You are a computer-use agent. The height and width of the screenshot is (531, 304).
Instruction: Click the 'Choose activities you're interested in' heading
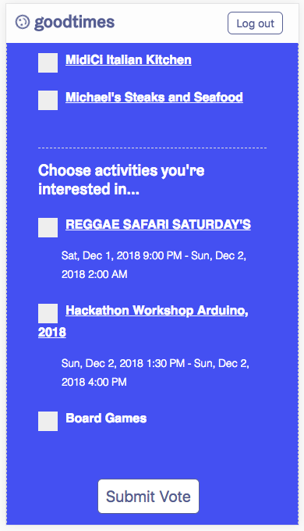[x=121, y=180]
